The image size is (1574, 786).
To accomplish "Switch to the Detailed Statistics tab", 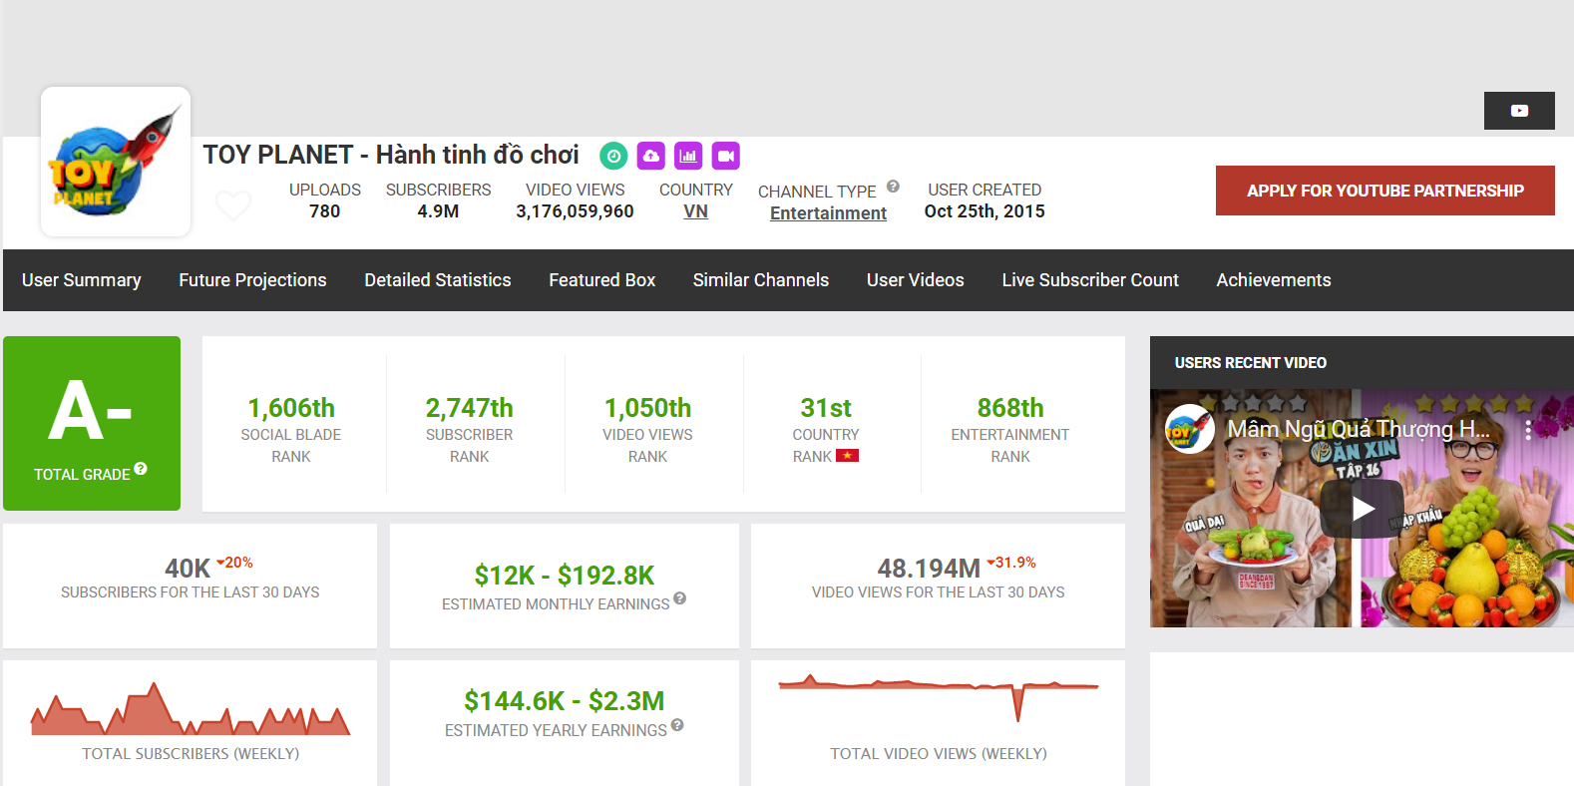I will (437, 280).
